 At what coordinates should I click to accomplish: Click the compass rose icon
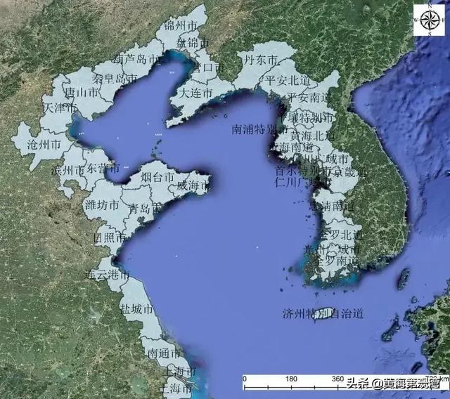coord(428,20)
